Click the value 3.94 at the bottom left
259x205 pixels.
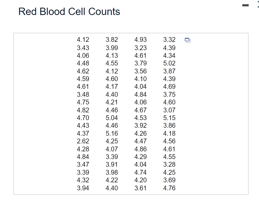(83, 188)
